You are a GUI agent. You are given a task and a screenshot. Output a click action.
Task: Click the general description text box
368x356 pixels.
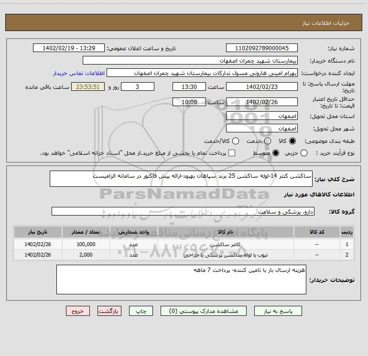coord(181,179)
